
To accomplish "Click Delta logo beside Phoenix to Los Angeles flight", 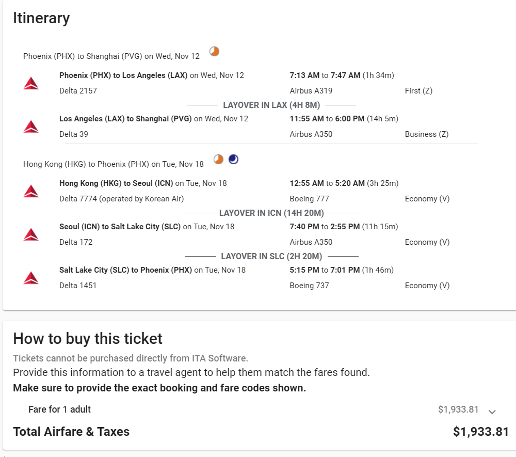I will pyautogui.click(x=31, y=83).
